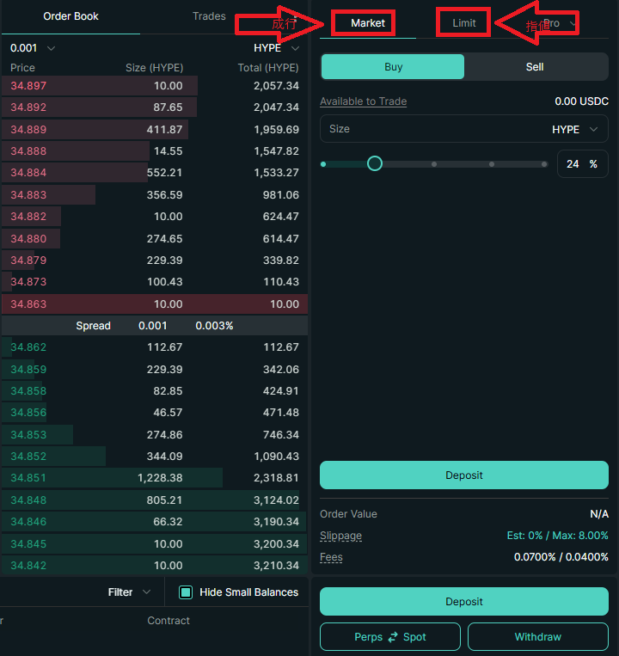Click the Withdraw button

click(x=538, y=637)
